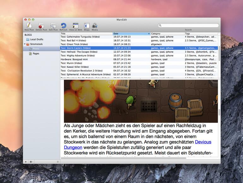Click the date 08.07.14 21:44
Screen dimensions: 243x183
pos(122,60)
